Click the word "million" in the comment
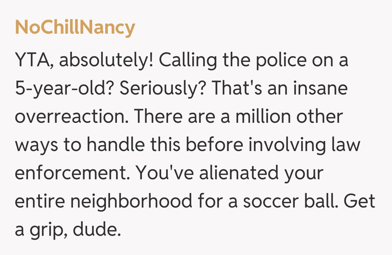This screenshot has width=392, height=255. click(x=262, y=117)
